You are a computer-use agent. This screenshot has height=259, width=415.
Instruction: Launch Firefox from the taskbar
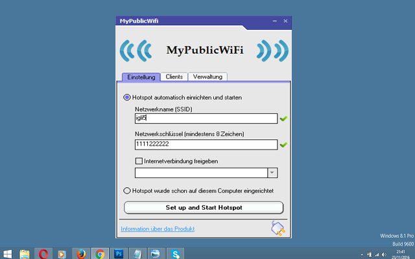[x=80, y=253]
